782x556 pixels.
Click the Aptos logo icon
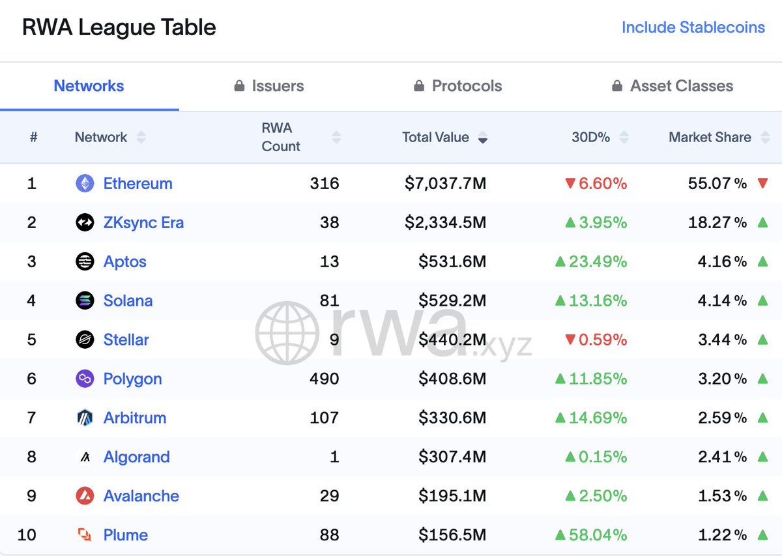point(85,261)
